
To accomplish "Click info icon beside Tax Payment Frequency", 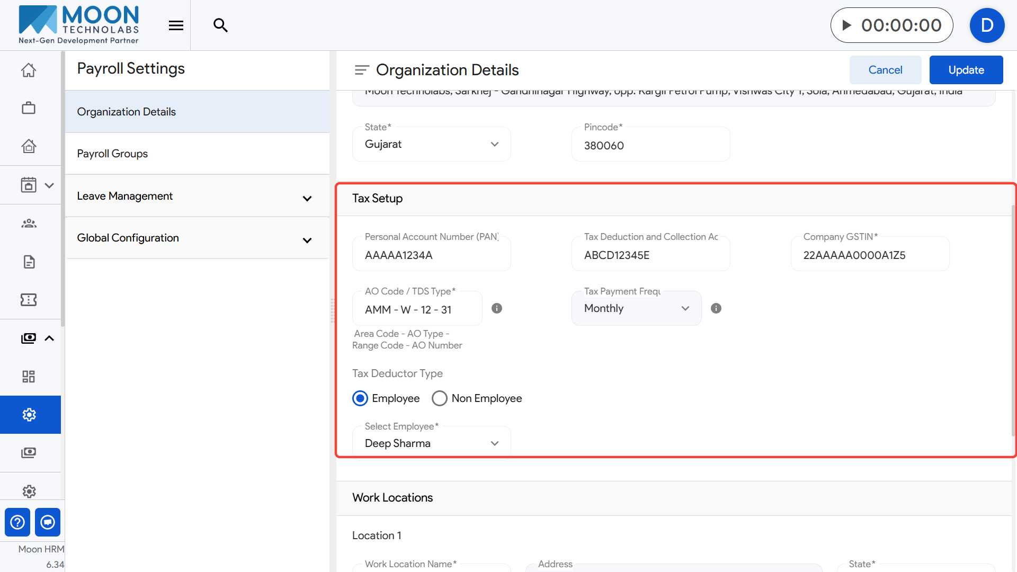I will (716, 308).
